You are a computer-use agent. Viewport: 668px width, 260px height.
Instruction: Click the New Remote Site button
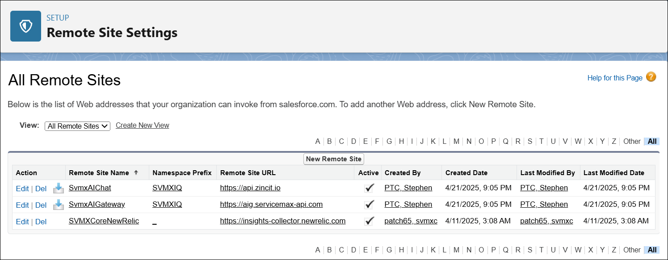[334, 159]
